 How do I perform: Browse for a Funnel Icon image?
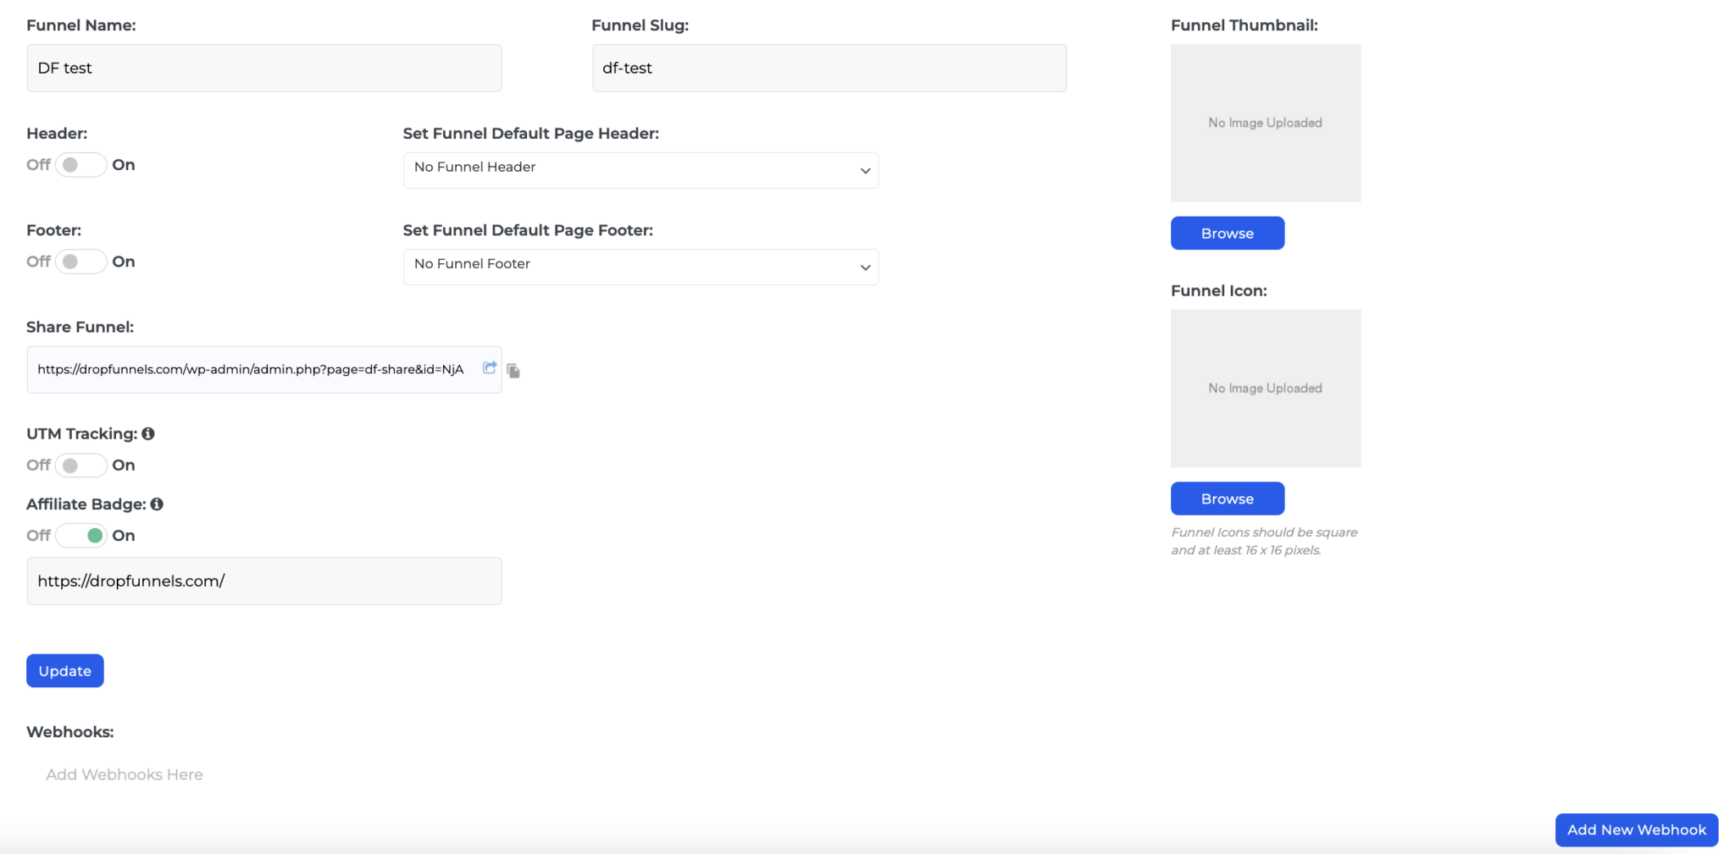[1227, 498]
